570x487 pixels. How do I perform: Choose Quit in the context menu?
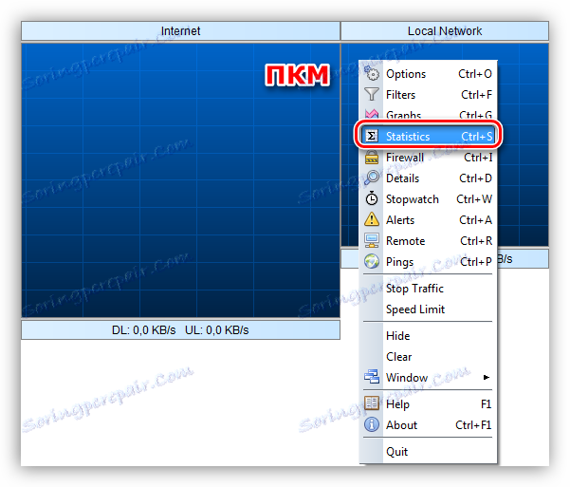(428, 451)
